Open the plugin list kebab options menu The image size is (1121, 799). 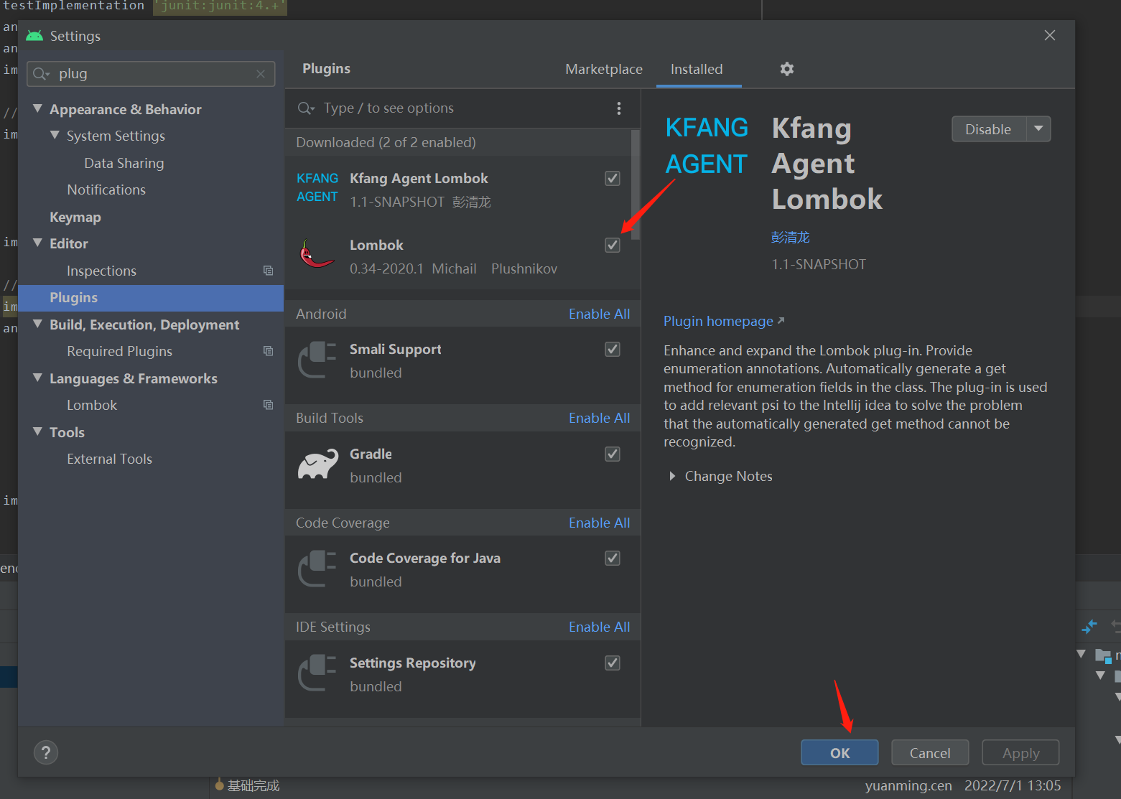tap(619, 108)
